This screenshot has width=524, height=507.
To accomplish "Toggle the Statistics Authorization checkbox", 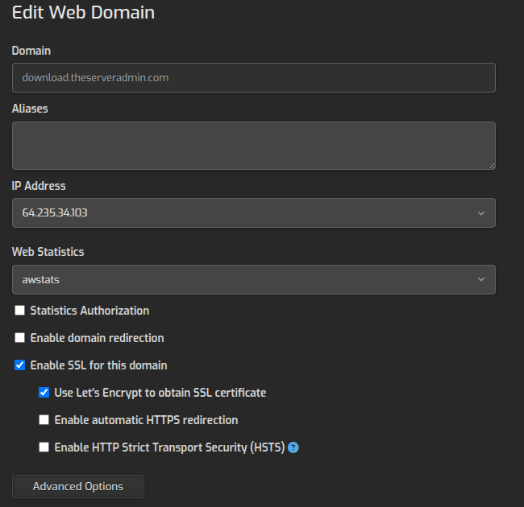I will pos(20,311).
